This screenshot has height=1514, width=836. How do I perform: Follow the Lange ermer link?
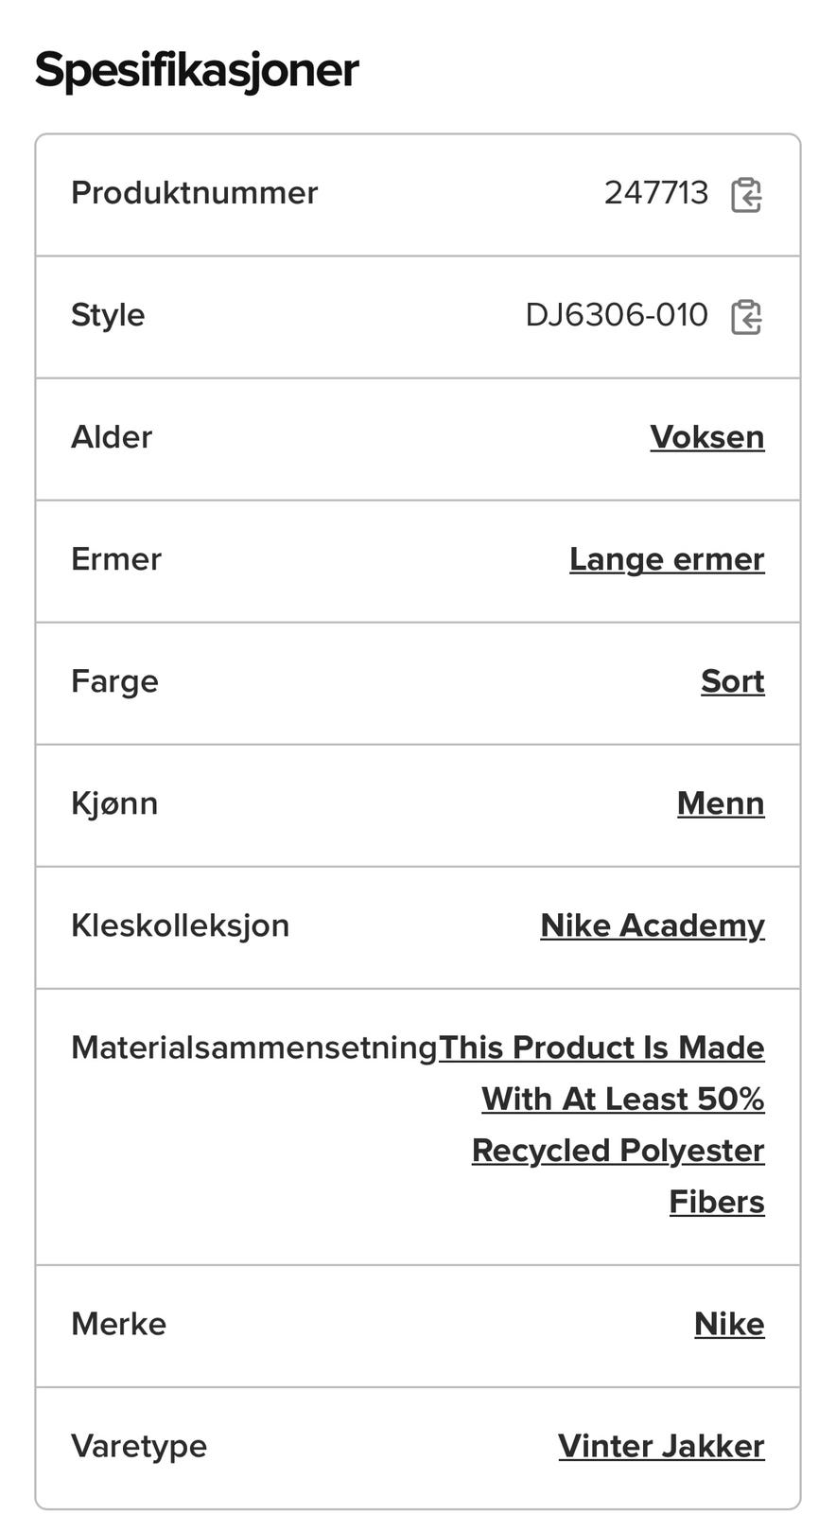tap(666, 559)
